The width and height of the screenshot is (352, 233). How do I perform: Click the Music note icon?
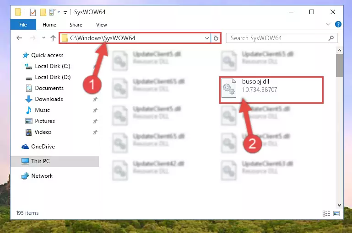[29, 110]
